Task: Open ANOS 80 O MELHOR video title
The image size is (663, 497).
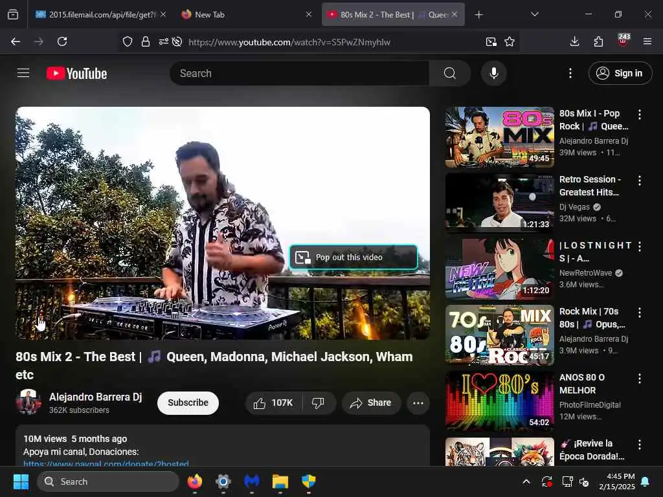Action: click(582, 384)
